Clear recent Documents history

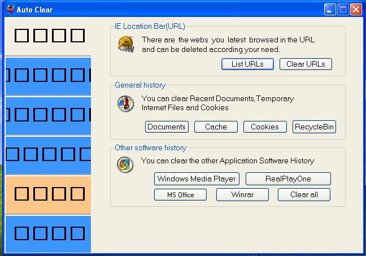(x=167, y=127)
